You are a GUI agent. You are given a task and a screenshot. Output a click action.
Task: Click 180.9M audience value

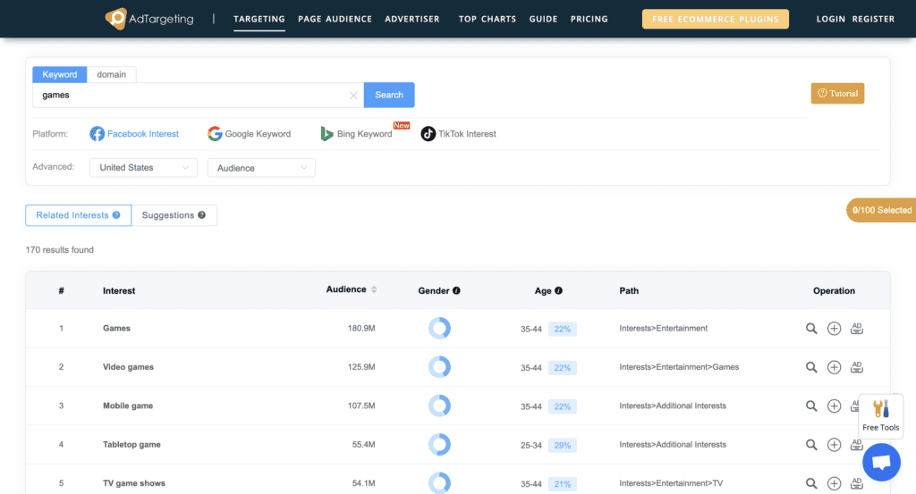[x=361, y=329]
